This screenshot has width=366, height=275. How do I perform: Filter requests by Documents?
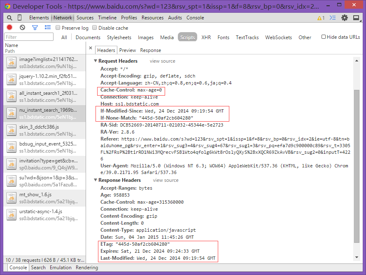(88, 38)
